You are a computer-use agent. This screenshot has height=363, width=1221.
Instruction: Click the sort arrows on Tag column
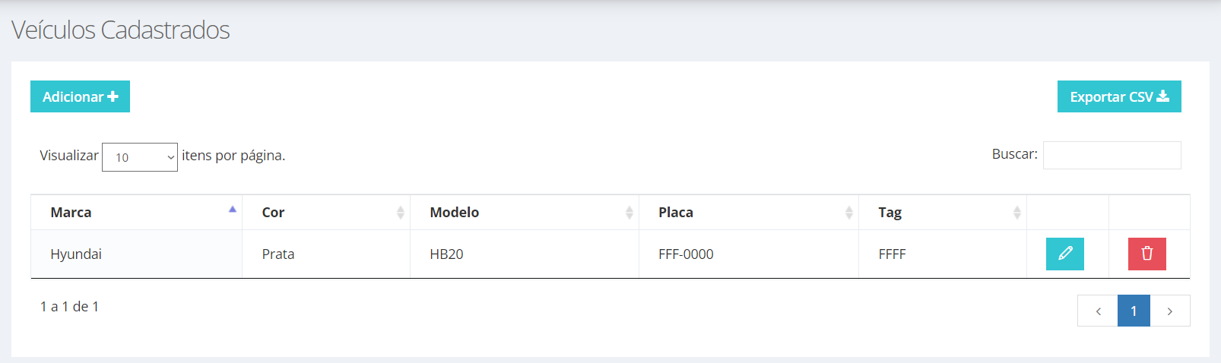pos(1017,213)
